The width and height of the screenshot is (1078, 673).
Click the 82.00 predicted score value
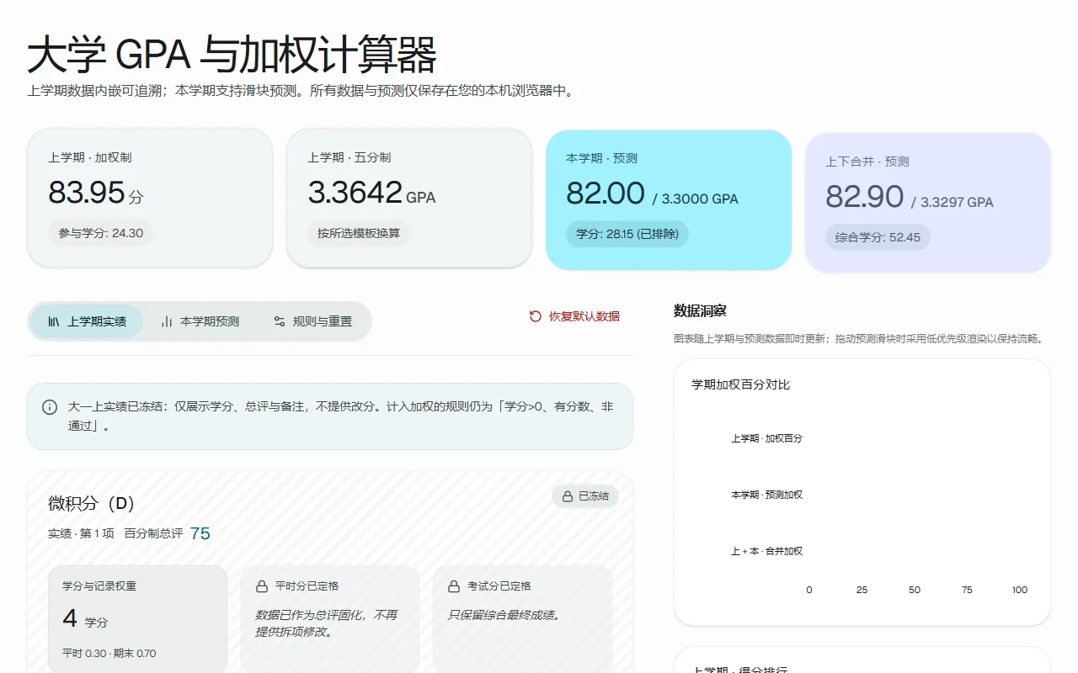(x=606, y=194)
